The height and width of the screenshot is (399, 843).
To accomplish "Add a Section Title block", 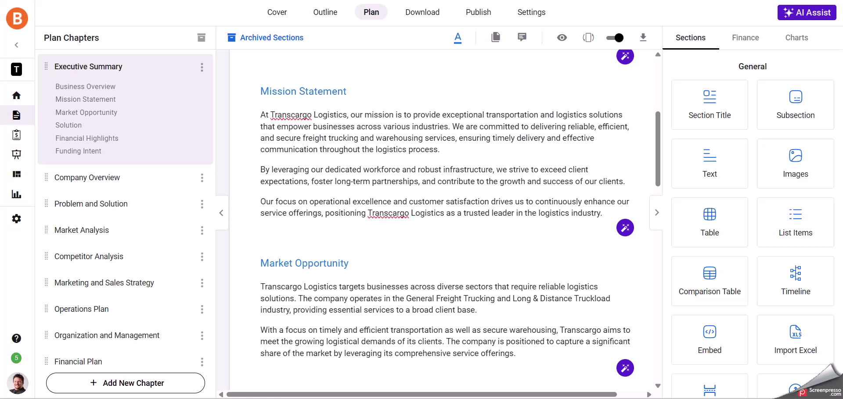I will pos(710,105).
